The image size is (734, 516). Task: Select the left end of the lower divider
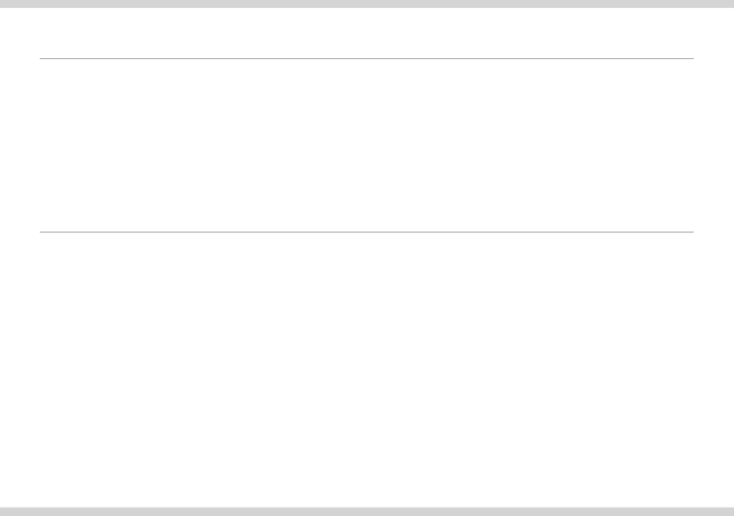pyautogui.click(x=41, y=232)
